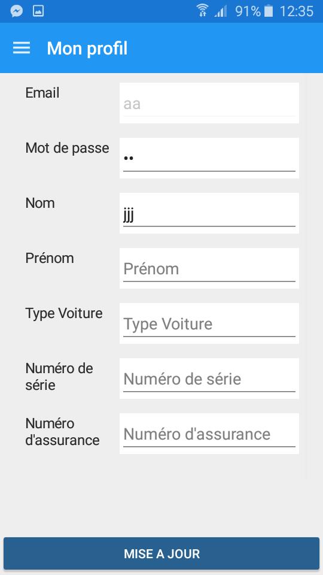Tap the Wi-Fi status icon
This screenshot has height=575, width=323.
(x=202, y=11)
